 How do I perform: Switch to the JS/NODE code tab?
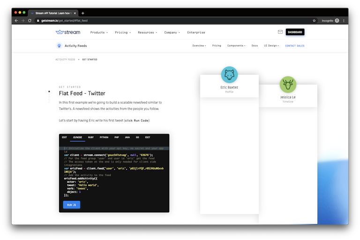click(77, 137)
